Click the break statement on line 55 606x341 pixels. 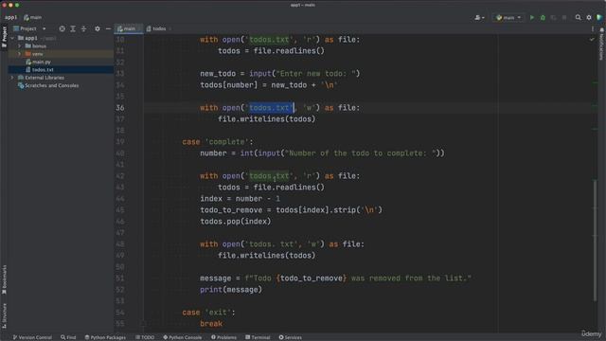pos(211,324)
